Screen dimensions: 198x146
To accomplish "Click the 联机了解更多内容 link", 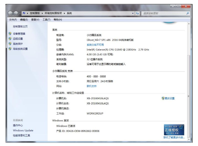I will [x=174, y=138].
